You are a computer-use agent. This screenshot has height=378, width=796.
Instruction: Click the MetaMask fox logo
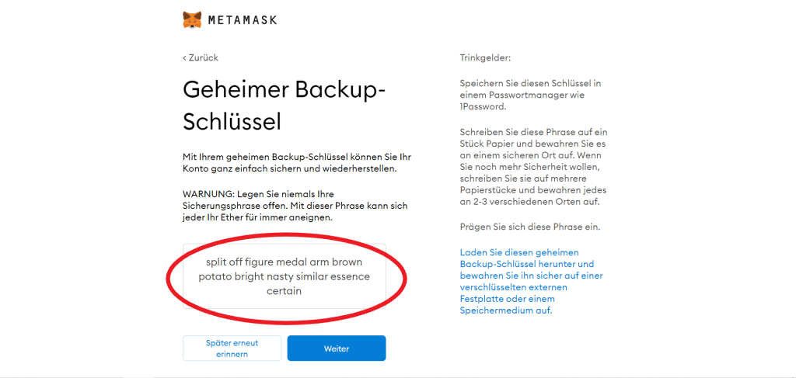tap(192, 19)
